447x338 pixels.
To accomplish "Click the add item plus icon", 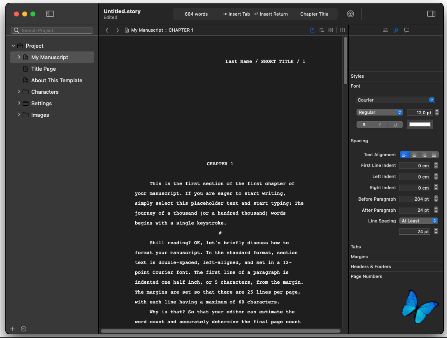I will [x=13, y=329].
